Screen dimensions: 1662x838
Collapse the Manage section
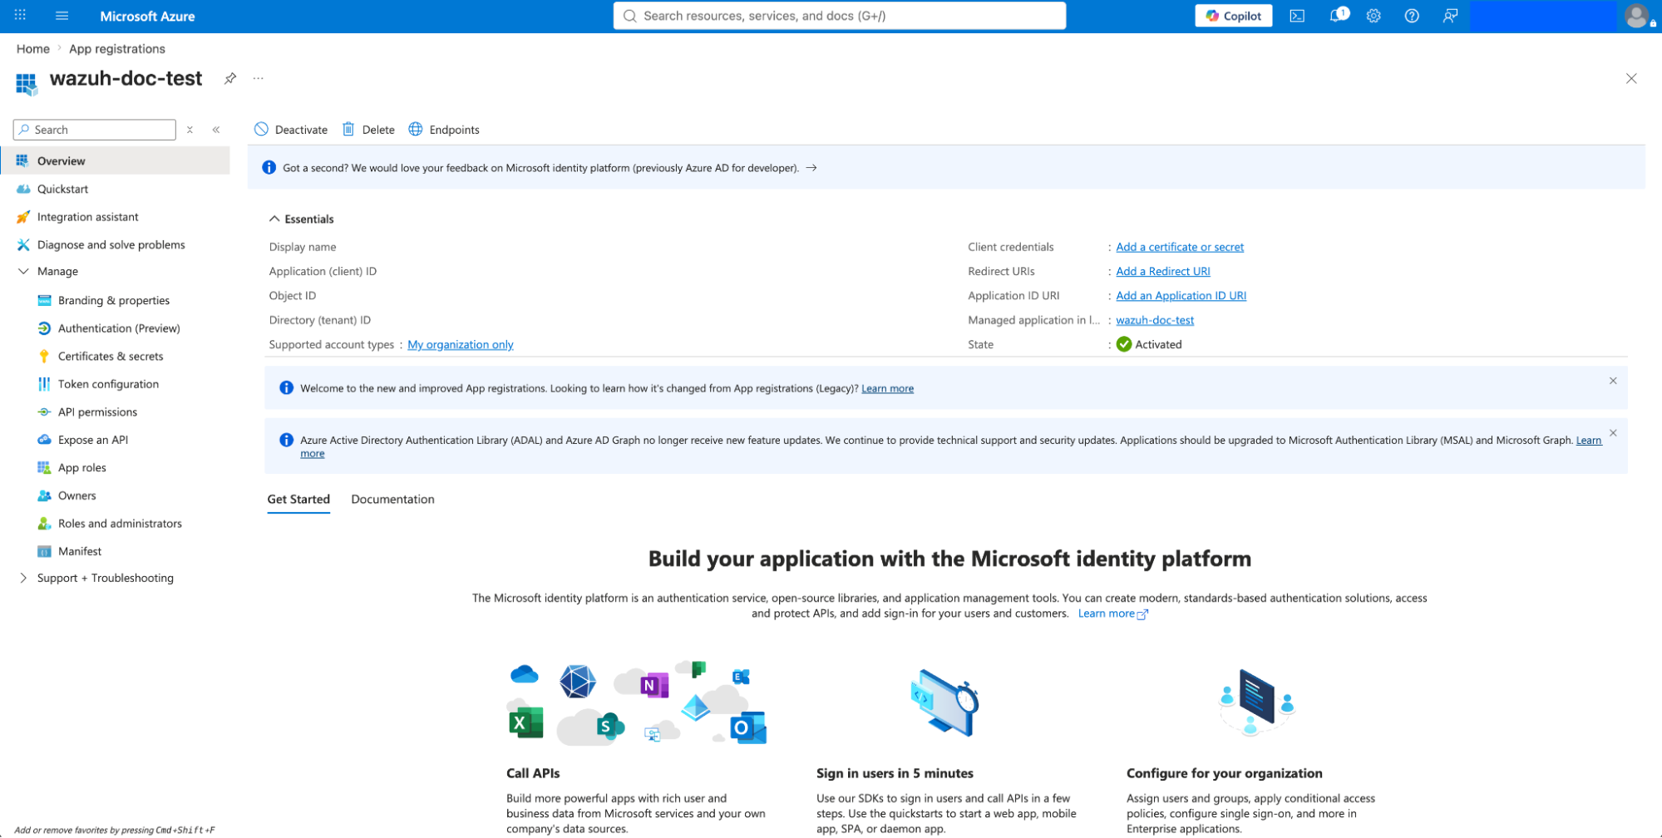pos(23,272)
